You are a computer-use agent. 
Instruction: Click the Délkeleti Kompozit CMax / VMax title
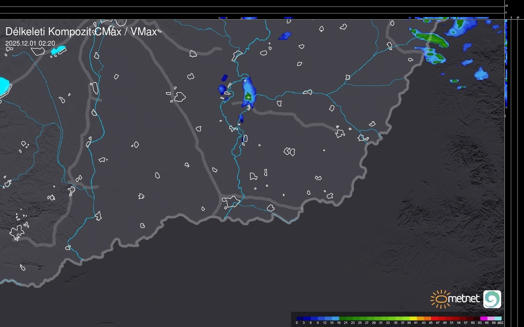(x=81, y=32)
